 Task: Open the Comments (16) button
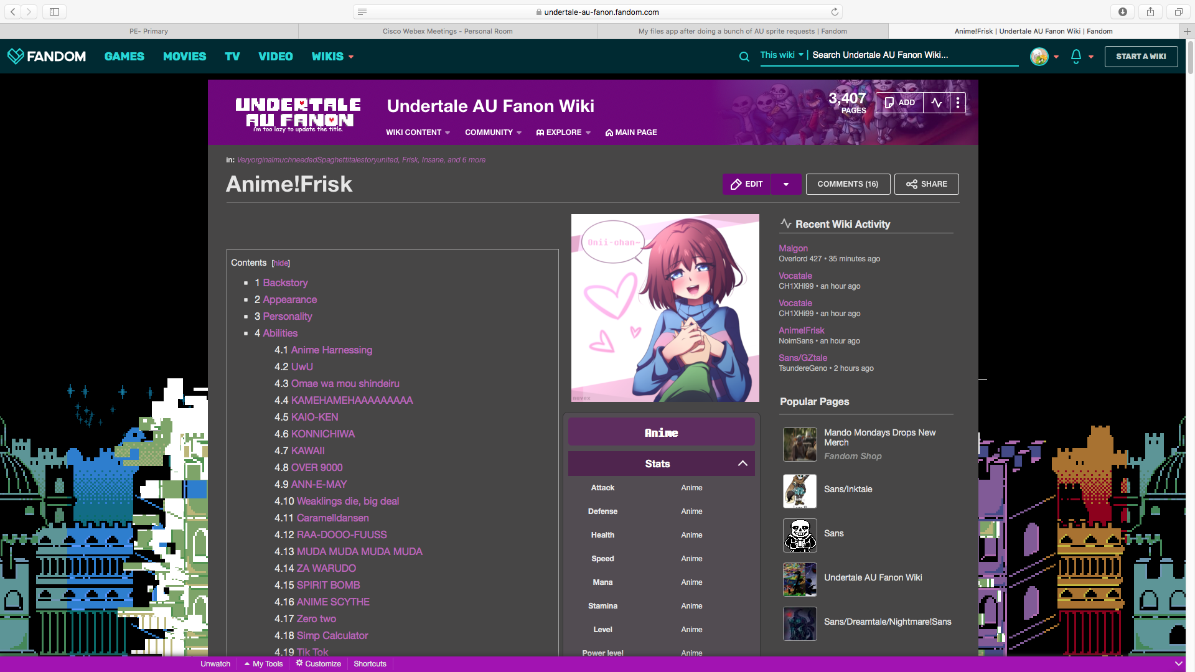pos(848,184)
